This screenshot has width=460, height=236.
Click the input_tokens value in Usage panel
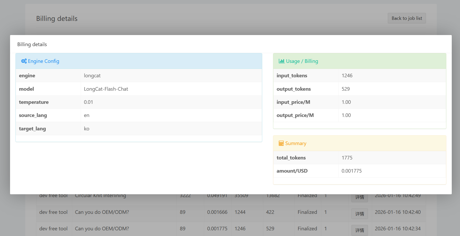coord(347,75)
